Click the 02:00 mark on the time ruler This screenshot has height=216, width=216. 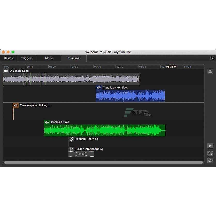(x=97, y=67)
